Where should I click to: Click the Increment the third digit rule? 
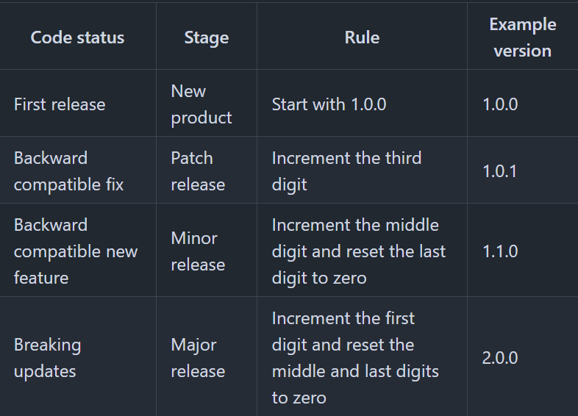(346, 171)
